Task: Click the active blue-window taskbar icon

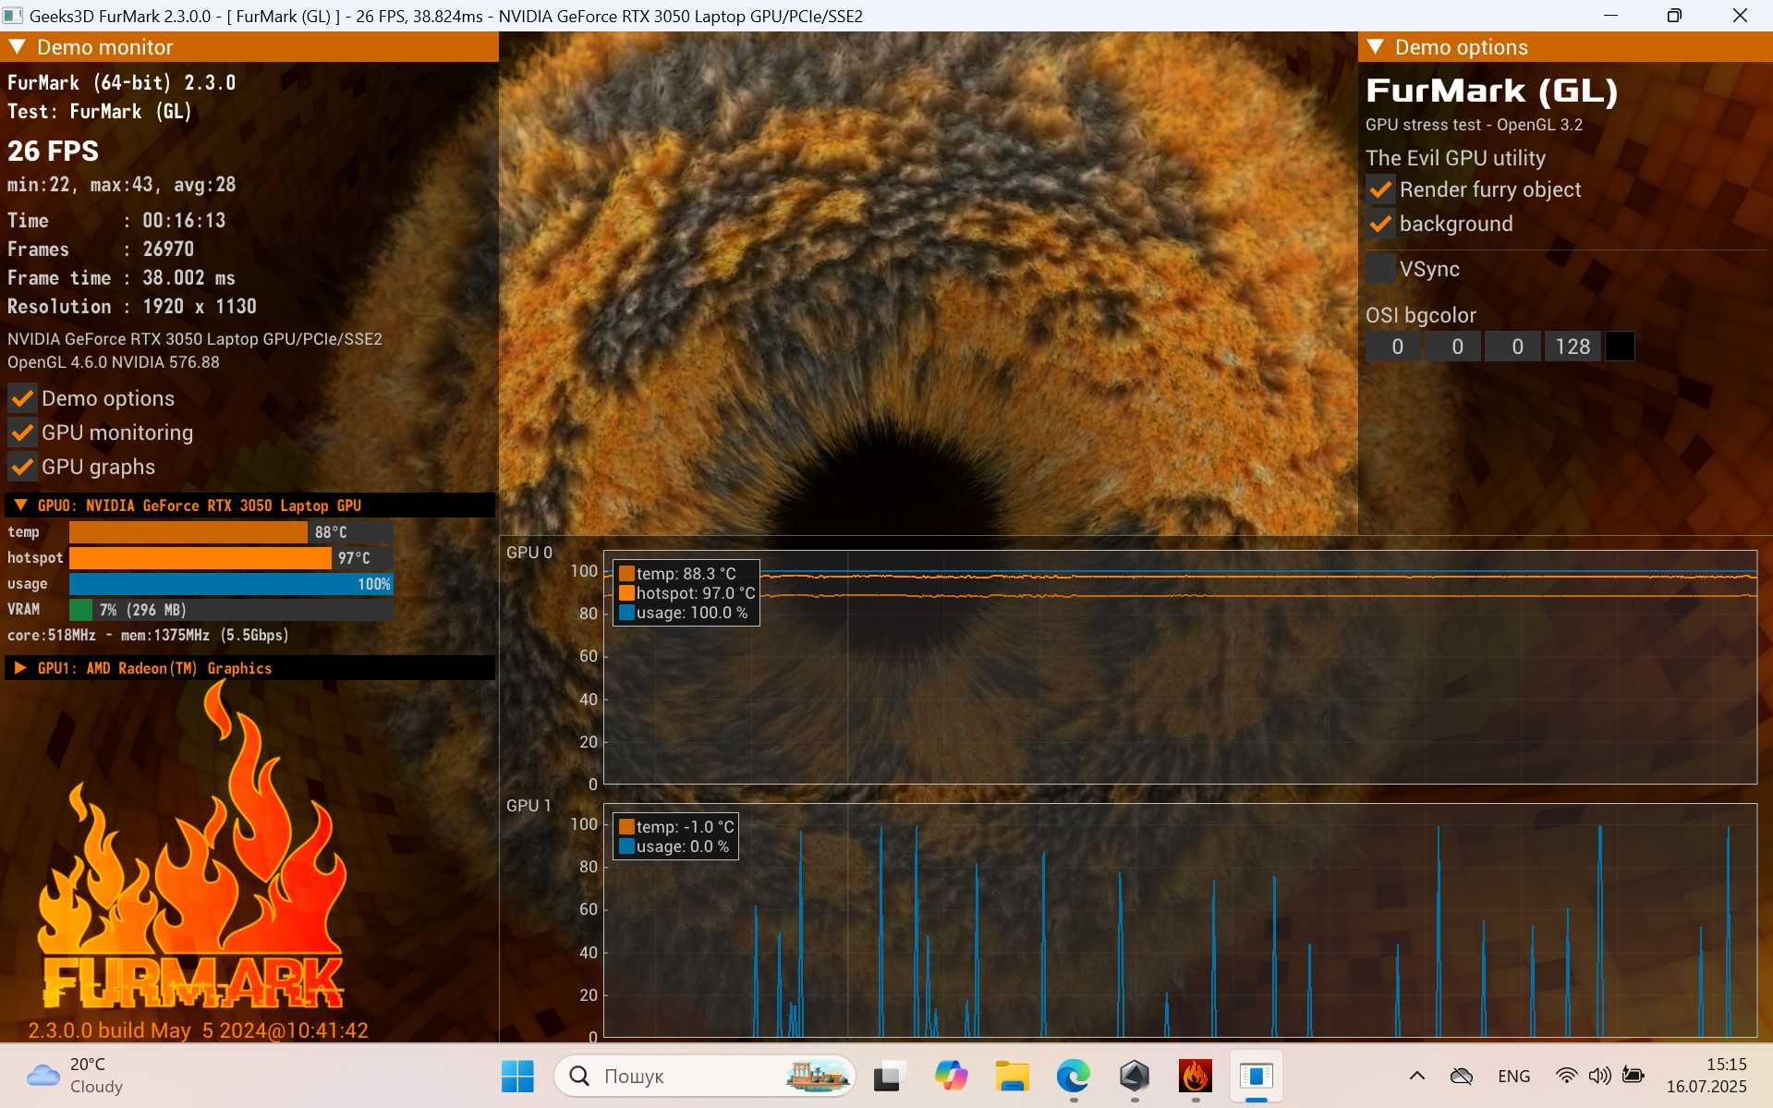Action: [1256, 1076]
